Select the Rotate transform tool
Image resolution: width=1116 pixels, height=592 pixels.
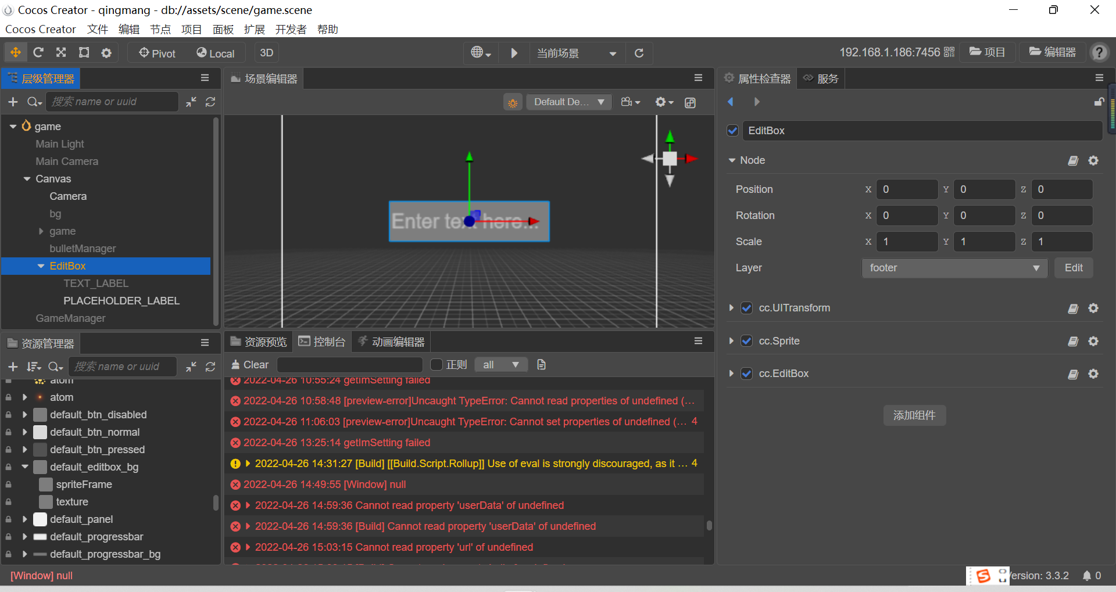click(x=38, y=53)
